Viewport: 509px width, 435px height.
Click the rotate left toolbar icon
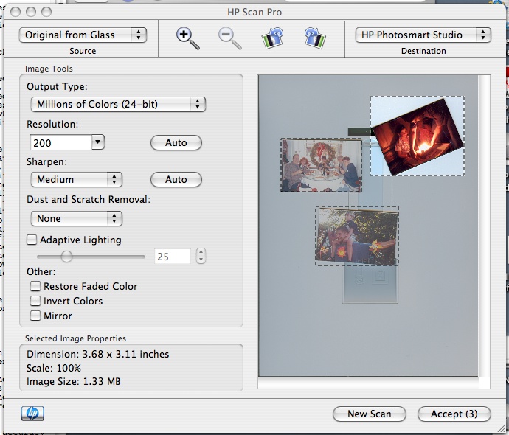[273, 38]
